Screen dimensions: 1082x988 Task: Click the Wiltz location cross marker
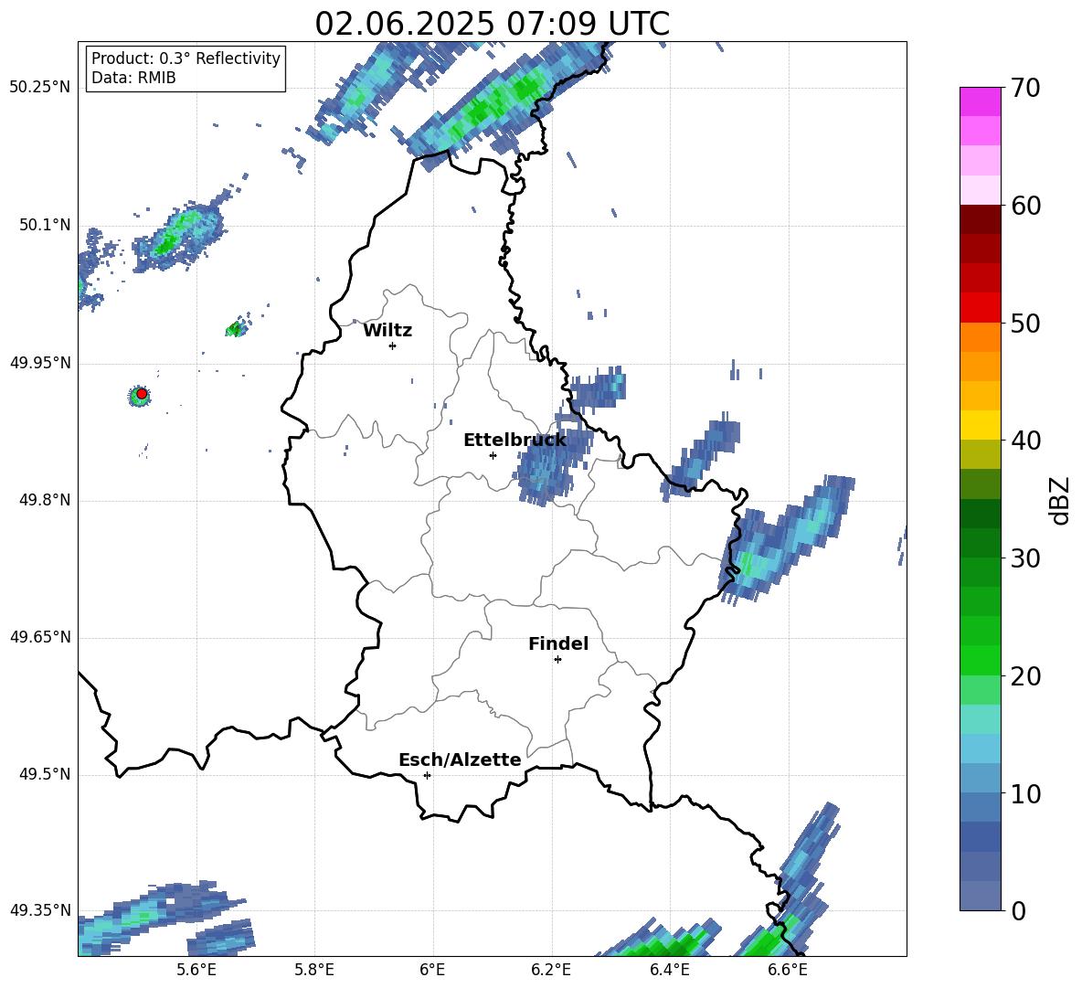click(392, 345)
